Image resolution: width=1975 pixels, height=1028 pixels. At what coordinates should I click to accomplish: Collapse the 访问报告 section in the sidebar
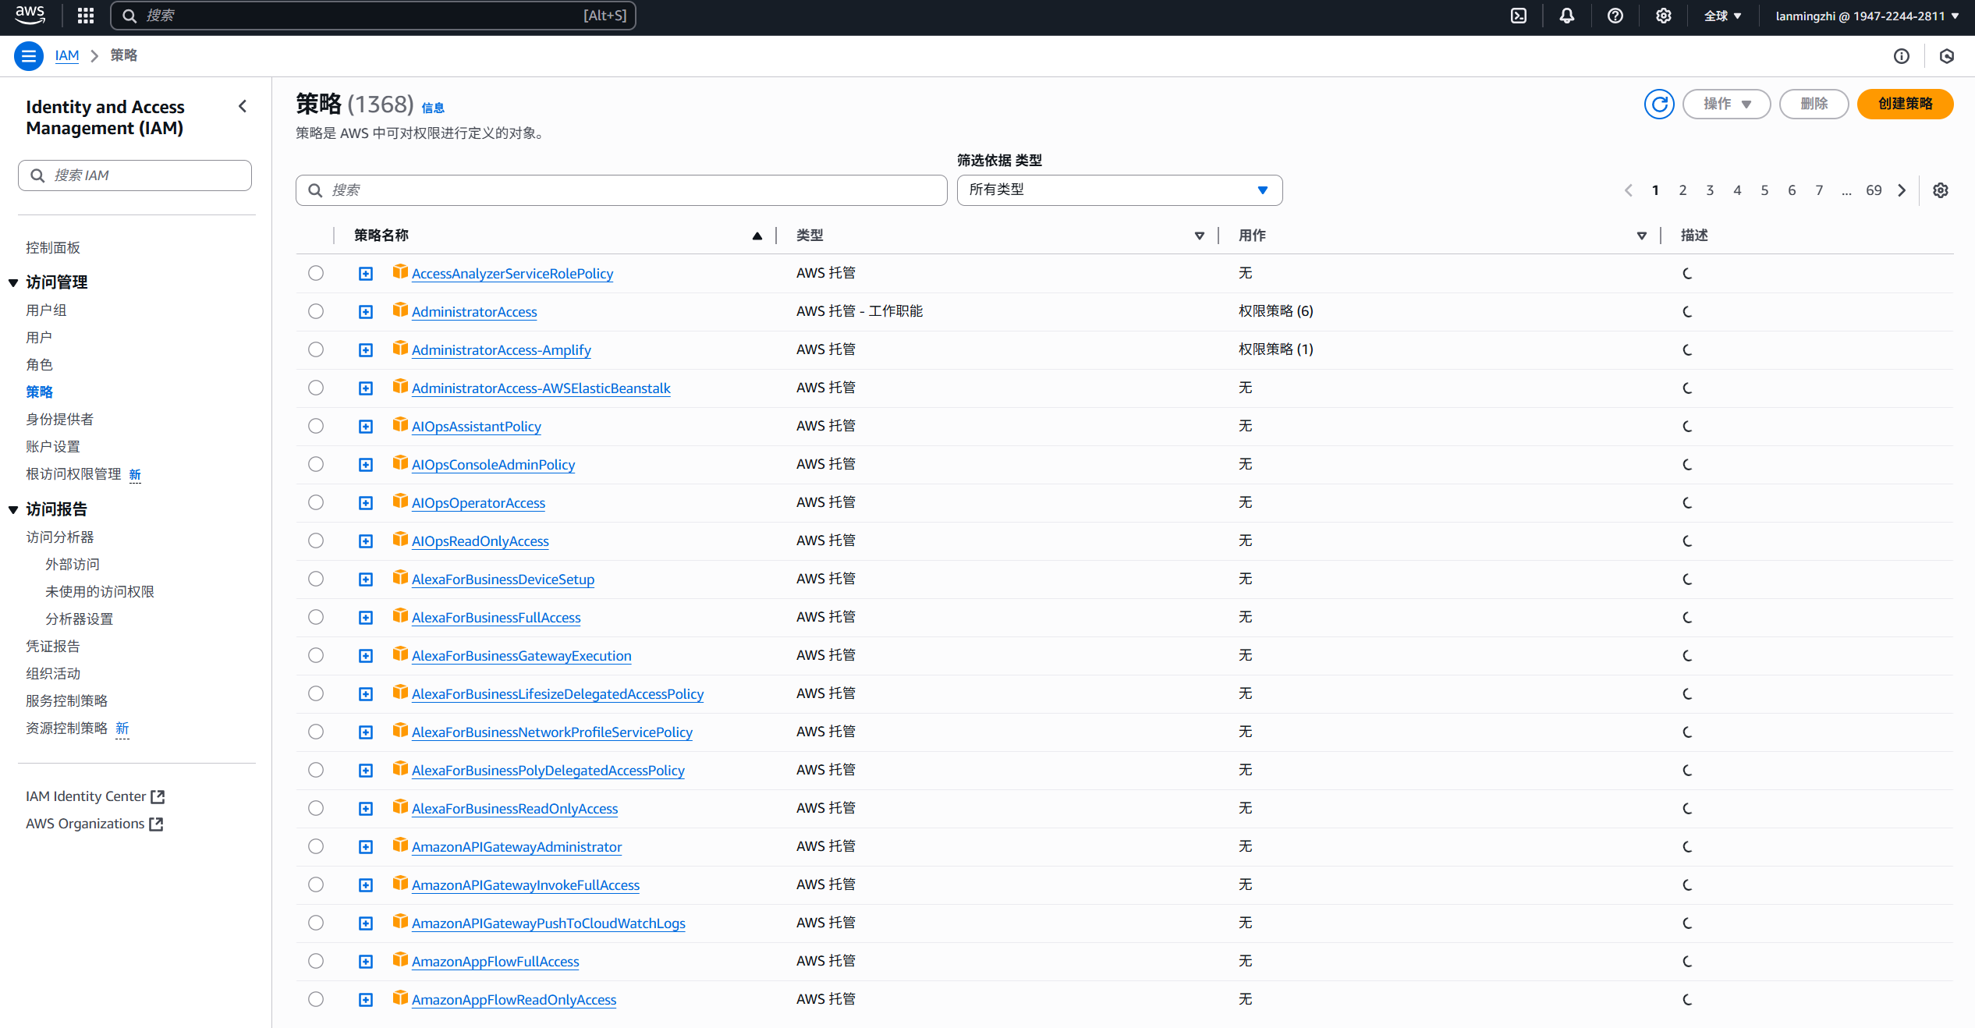[x=13, y=509]
